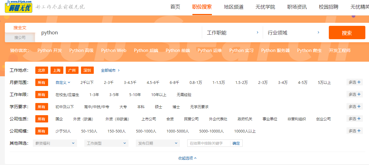Select company size 10000人以上

(x=245, y=131)
